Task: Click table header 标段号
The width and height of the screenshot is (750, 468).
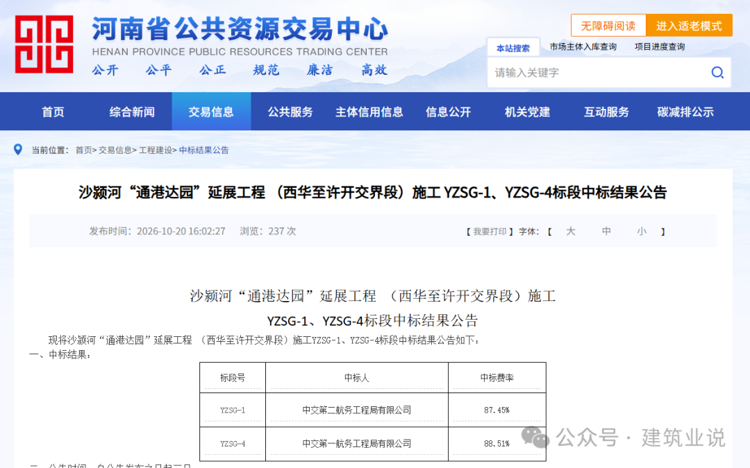Action: pos(233,378)
